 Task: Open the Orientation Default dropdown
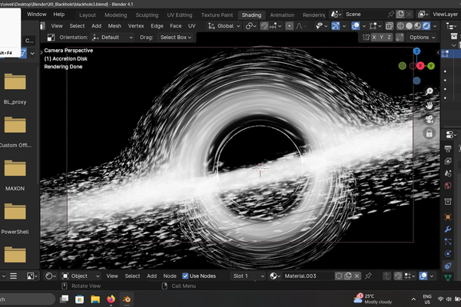pyautogui.click(x=111, y=37)
